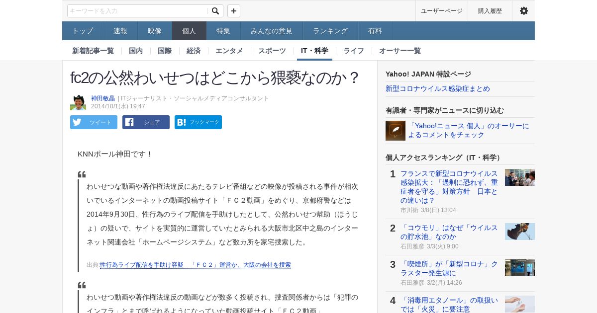Open thumbnail for ranking item 3

pyautogui.click(x=520, y=268)
